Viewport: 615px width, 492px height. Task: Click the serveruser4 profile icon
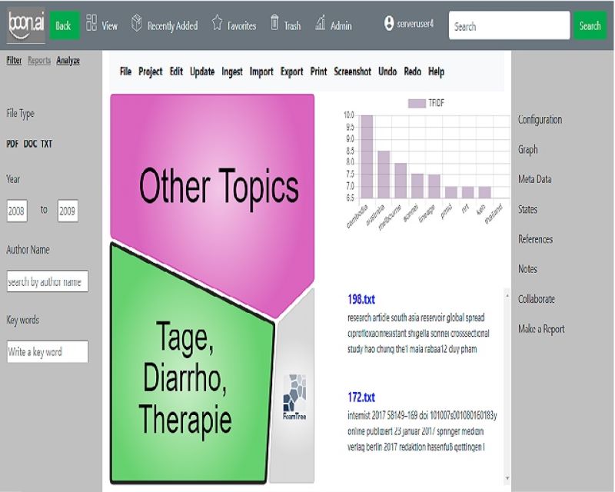(389, 25)
